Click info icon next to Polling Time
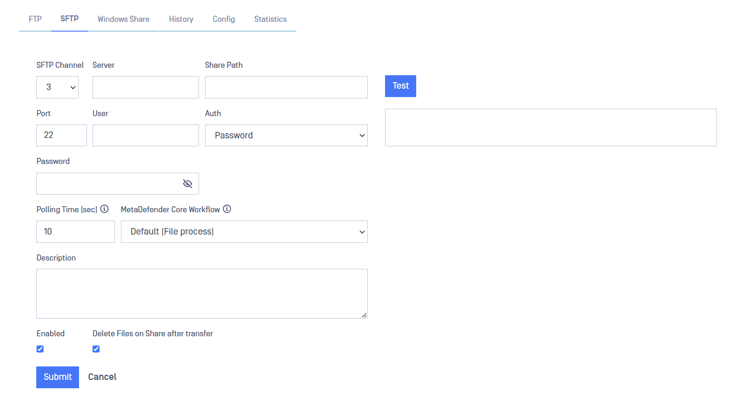This screenshot has width=731, height=398. pyautogui.click(x=105, y=209)
